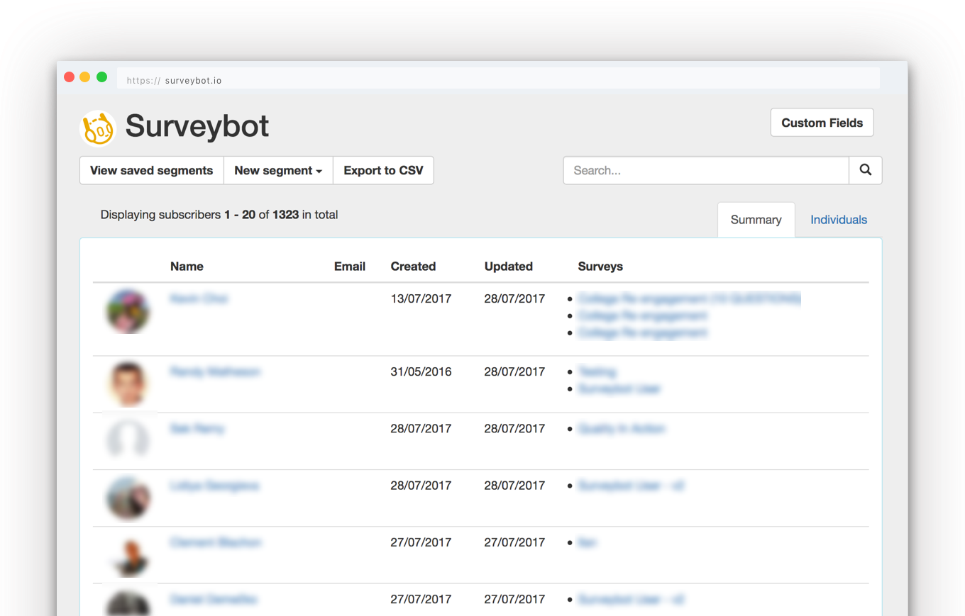Expand the dropdown arrow next to New segment
Screen dimensions: 965x616
click(x=319, y=170)
